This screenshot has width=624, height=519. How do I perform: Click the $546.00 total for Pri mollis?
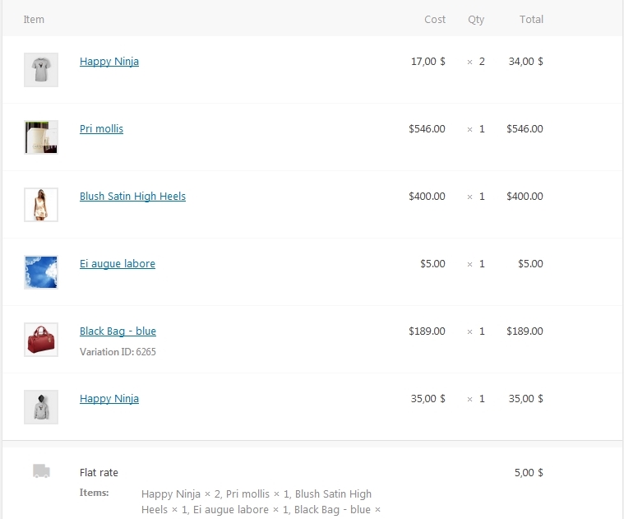click(x=525, y=128)
